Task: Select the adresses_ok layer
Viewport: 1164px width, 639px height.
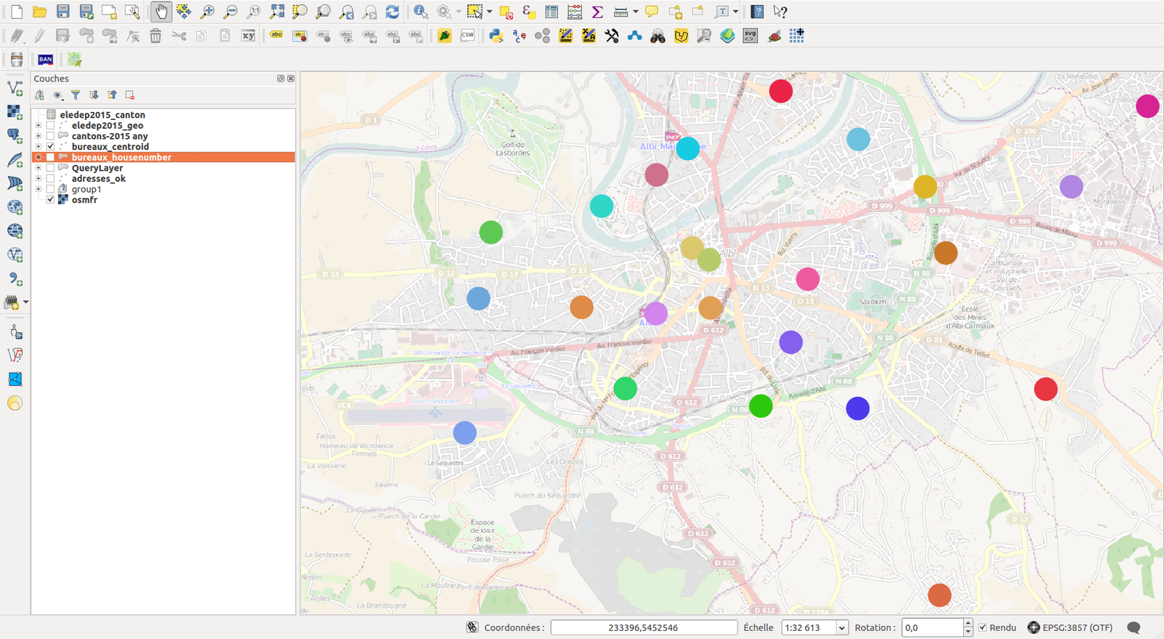Action: (x=98, y=179)
